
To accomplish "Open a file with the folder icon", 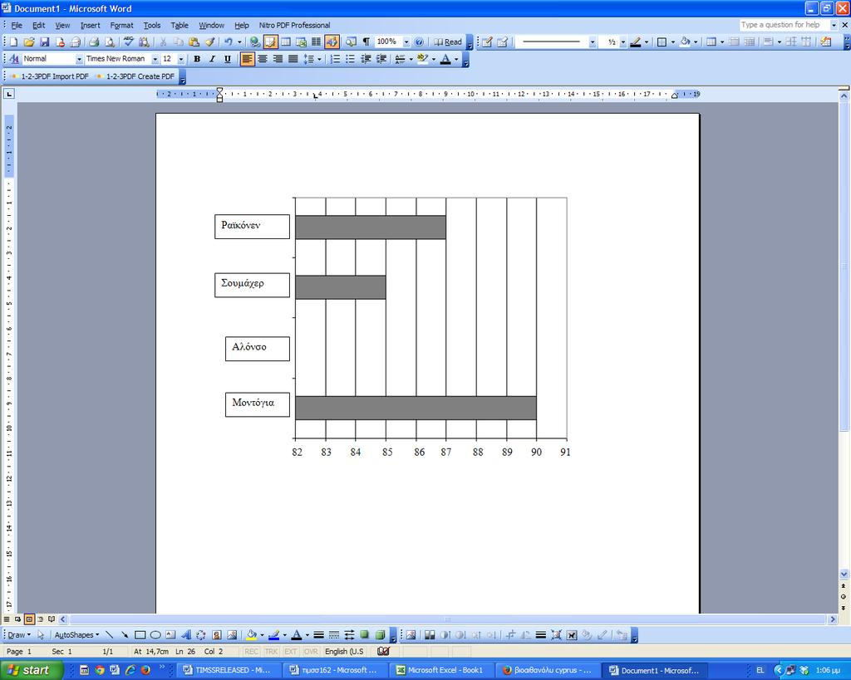I will coord(29,42).
